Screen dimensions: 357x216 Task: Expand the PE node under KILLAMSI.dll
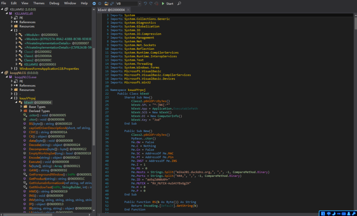[12, 18]
